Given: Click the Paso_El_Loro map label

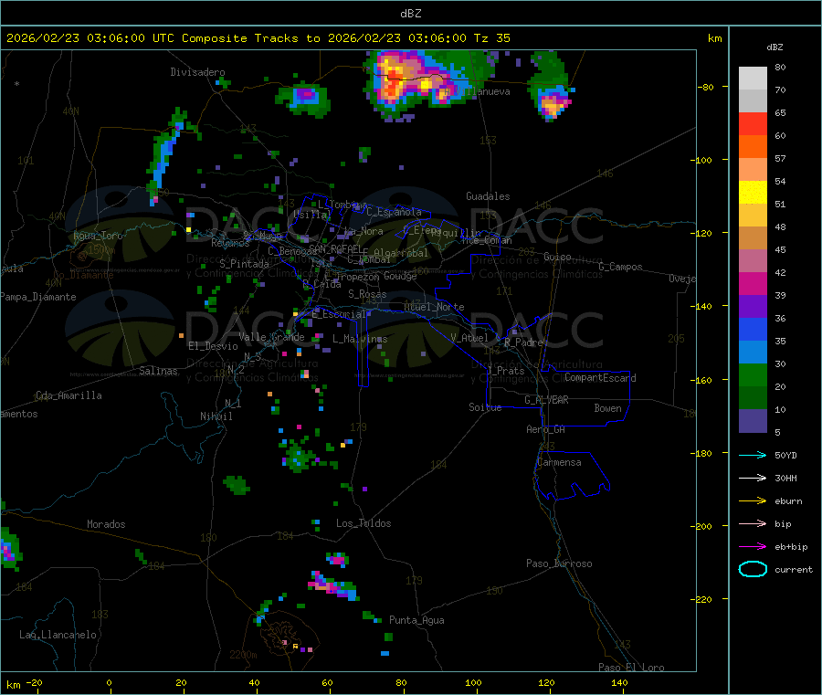Looking at the screenshot, I should [x=631, y=668].
